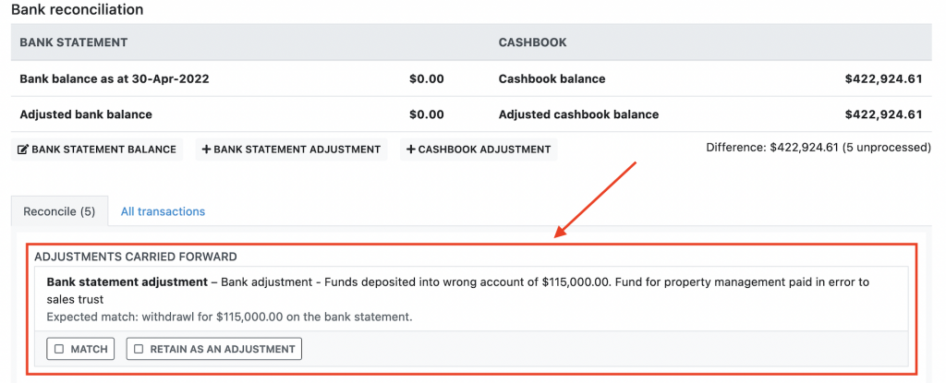
Task: Click the Bank balance as at 30-Apr-2022 label
Action: click(115, 79)
